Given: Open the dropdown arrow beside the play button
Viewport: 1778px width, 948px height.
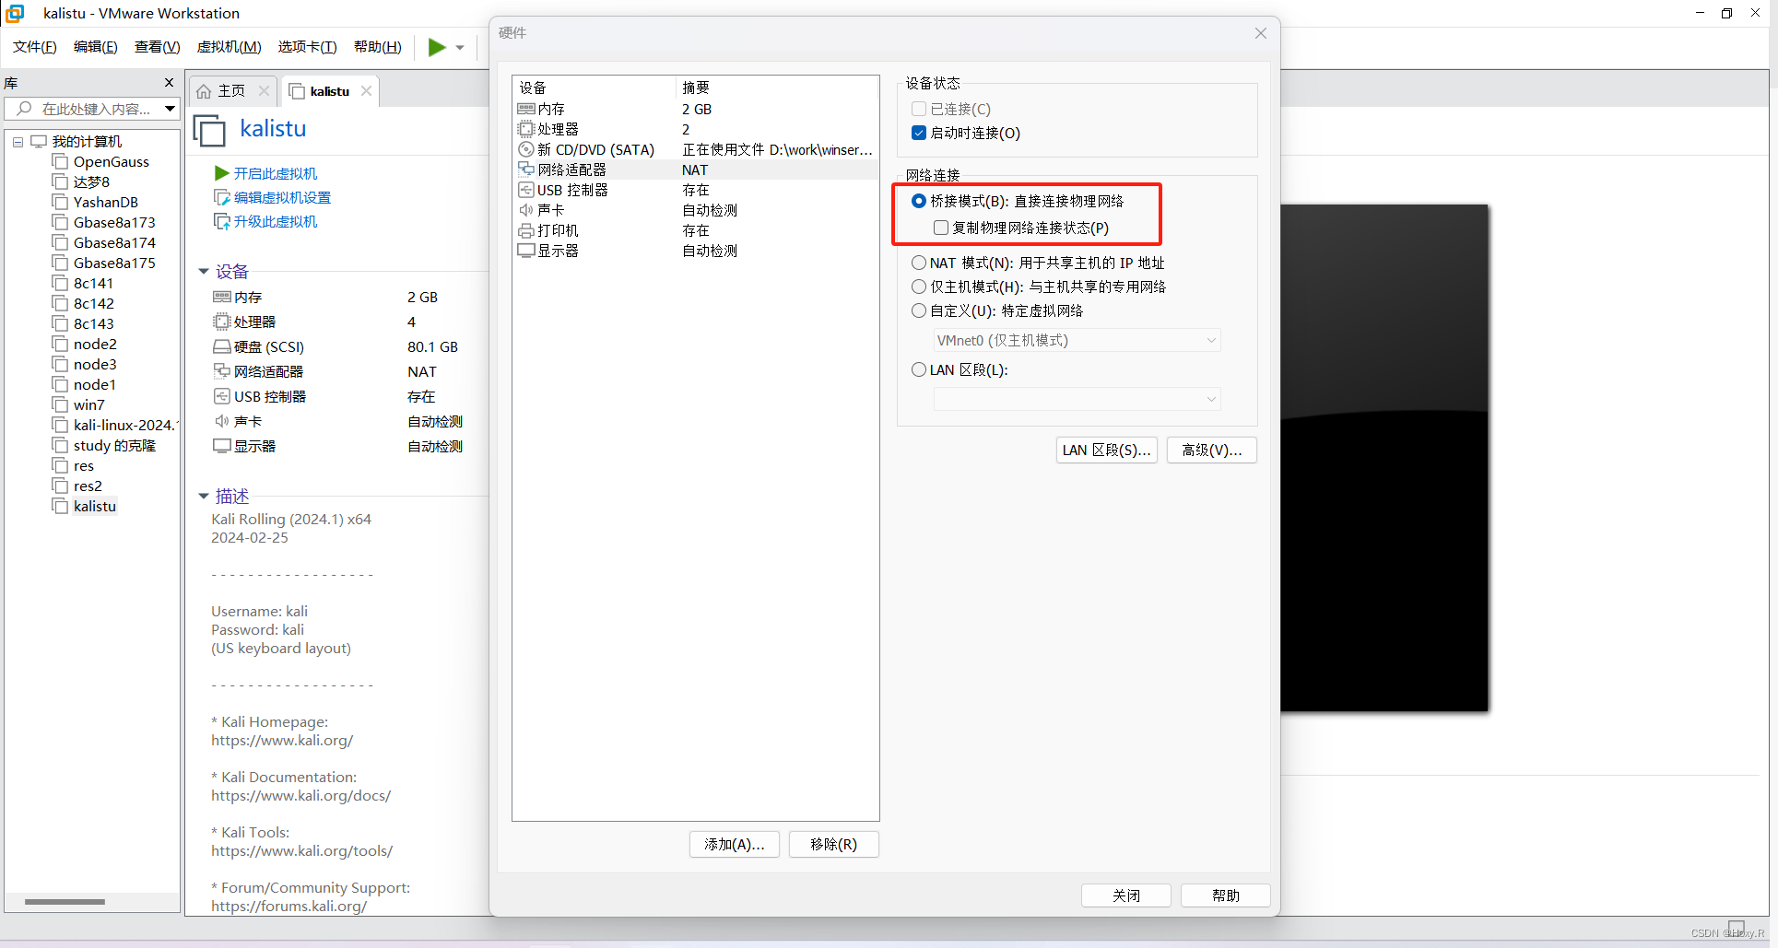Looking at the screenshot, I should click(x=460, y=48).
